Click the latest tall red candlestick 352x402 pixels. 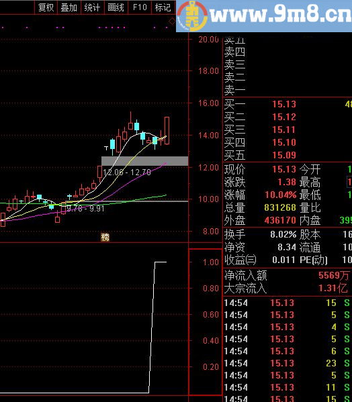[x=167, y=130]
